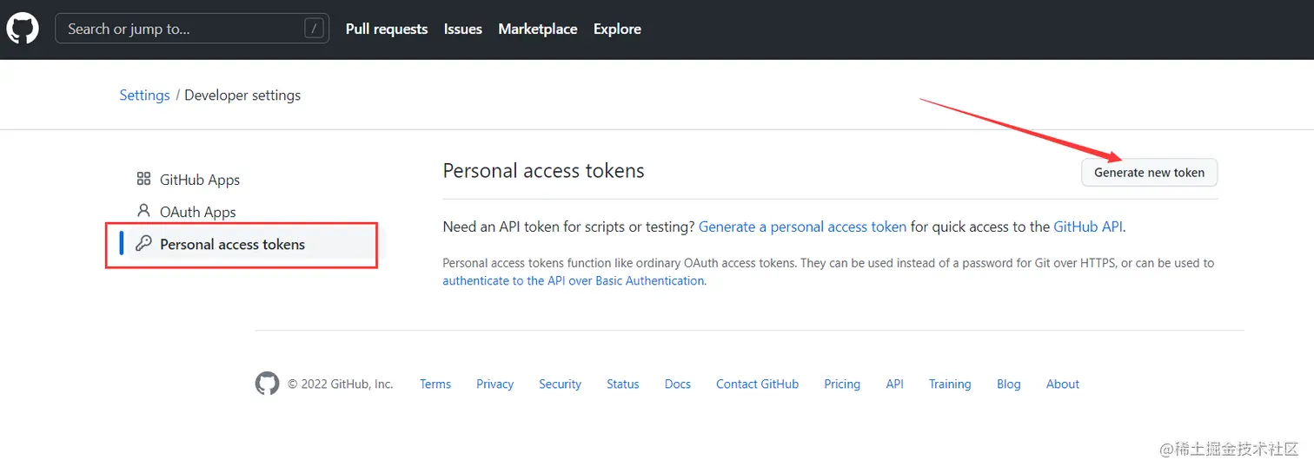The width and height of the screenshot is (1314, 473).
Task: Click the OAuth Apps person icon
Action: [144, 211]
